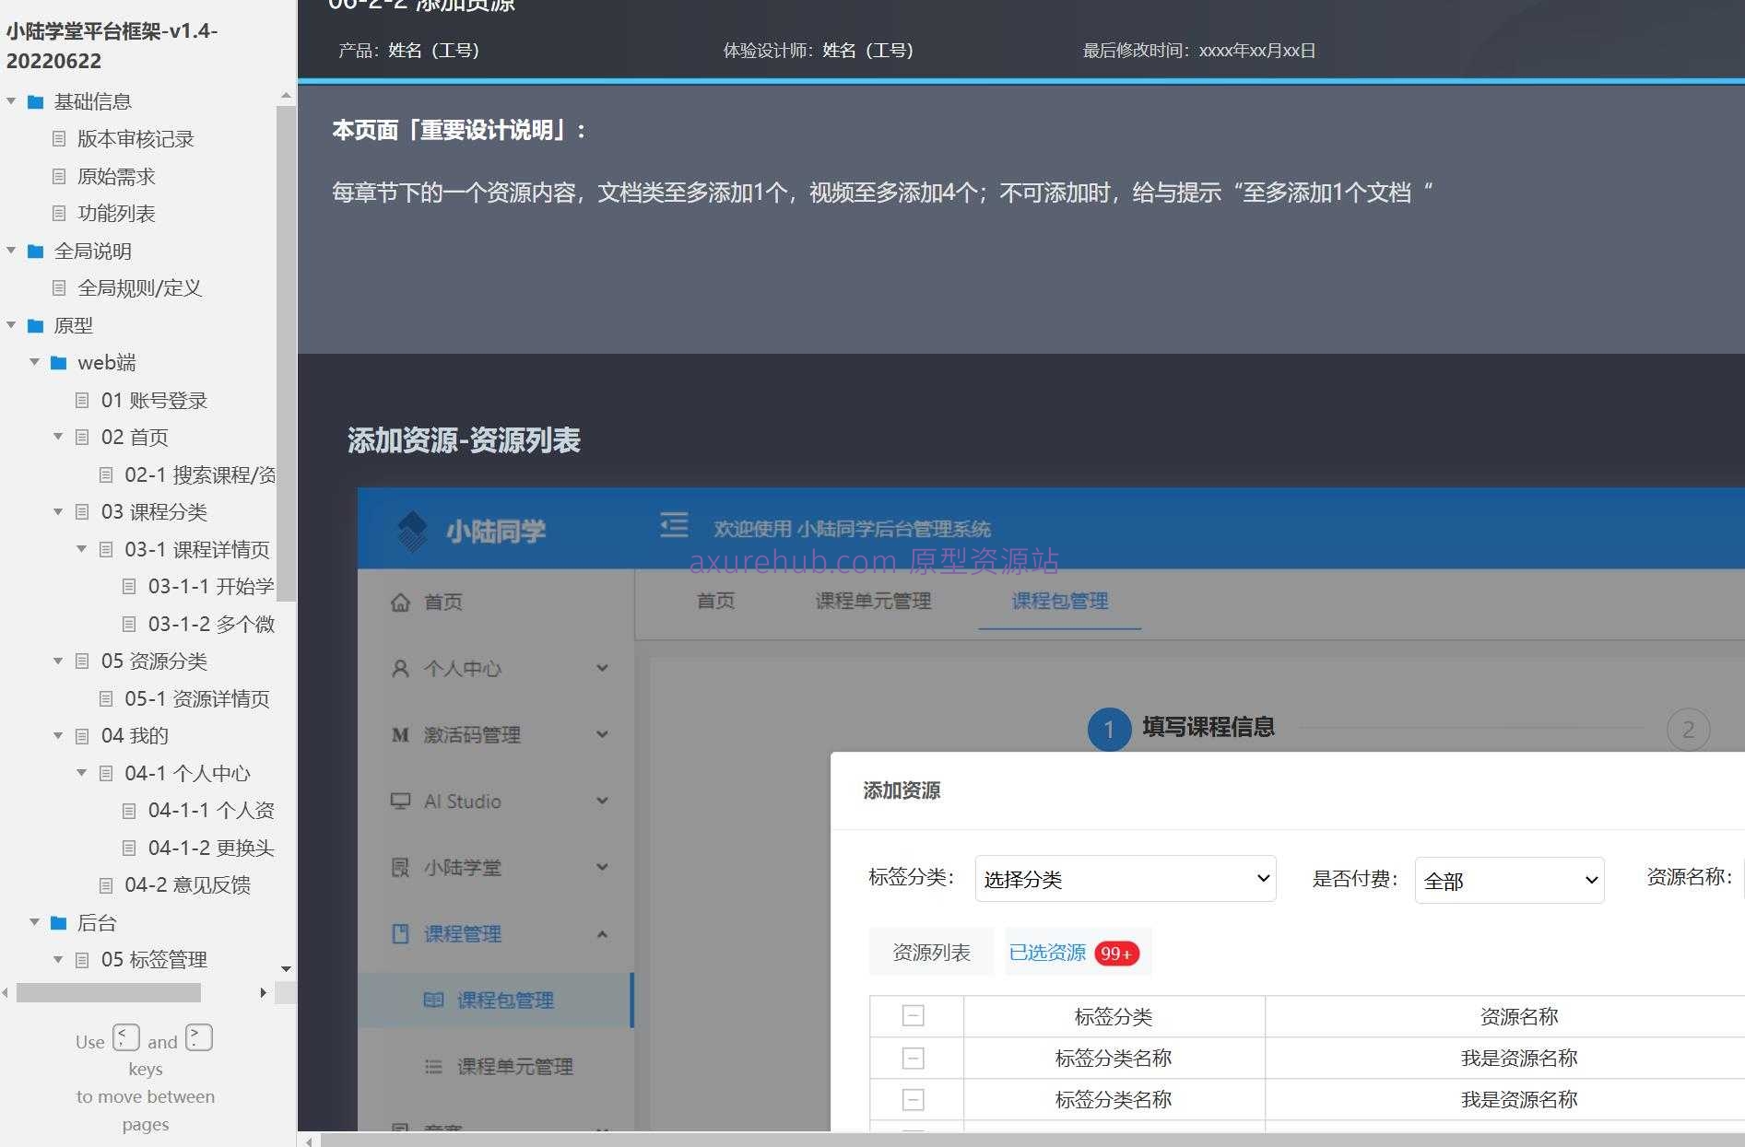This screenshot has width=1745, height=1147.
Task: Click the 课程单元管理 list icon
Action: click(x=433, y=1066)
